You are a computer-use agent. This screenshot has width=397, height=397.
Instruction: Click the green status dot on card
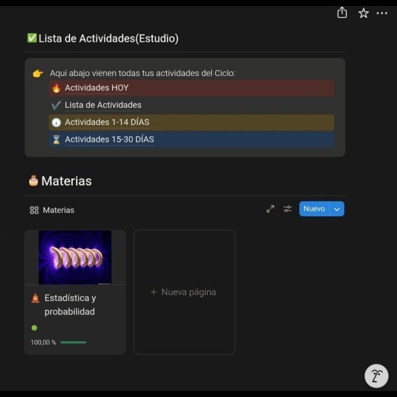(x=34, y=328)
